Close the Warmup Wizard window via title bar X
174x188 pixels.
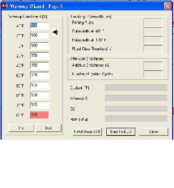click(167, 6)
